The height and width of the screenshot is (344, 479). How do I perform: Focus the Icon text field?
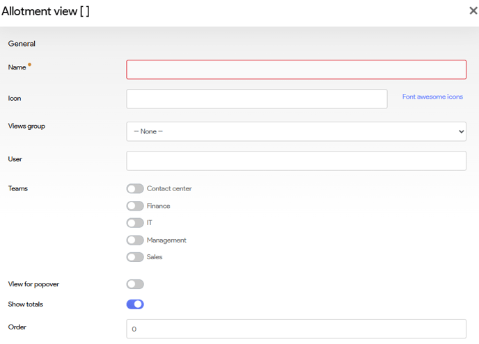(x=256, y=99)
